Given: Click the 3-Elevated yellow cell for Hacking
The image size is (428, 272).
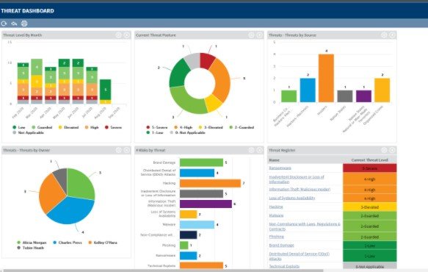Looking at the screenshot, I should [369, 207].
